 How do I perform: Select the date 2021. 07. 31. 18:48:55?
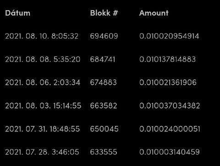(x=43, y=129)
